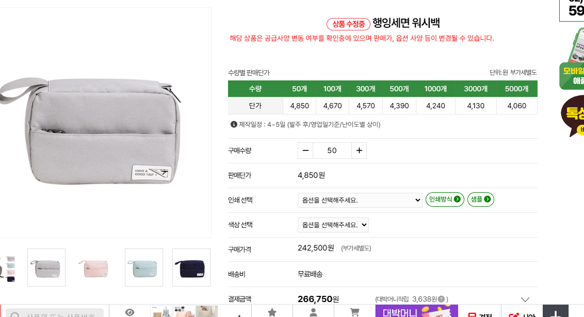Open the 색상 선택 dropdown
584x317 pixels.
(x=333, y=225)
